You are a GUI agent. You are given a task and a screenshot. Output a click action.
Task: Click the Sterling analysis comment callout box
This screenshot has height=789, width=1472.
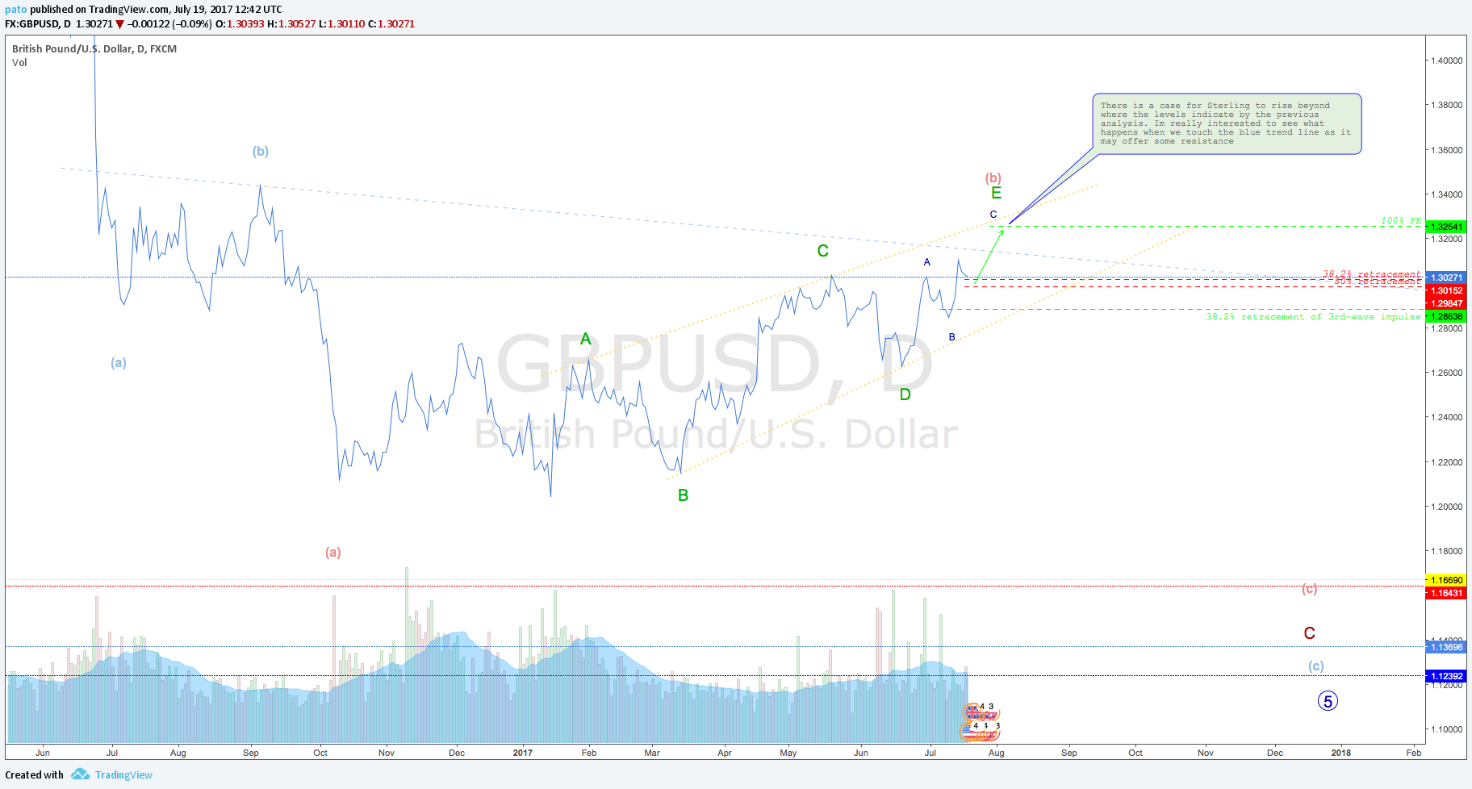click(1227, 123)
